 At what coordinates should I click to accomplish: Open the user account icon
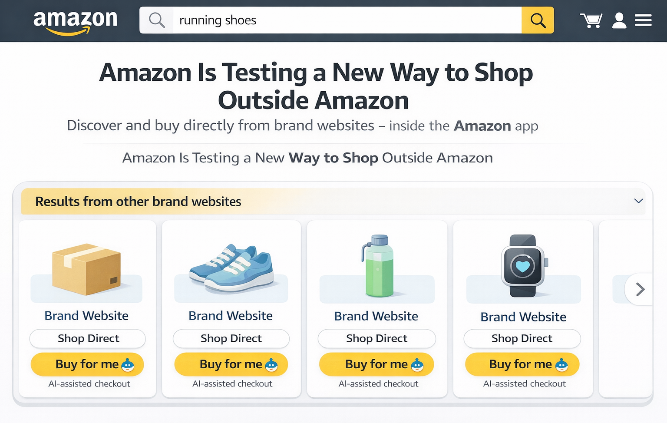pyautogui.click(x=619, y=20)
